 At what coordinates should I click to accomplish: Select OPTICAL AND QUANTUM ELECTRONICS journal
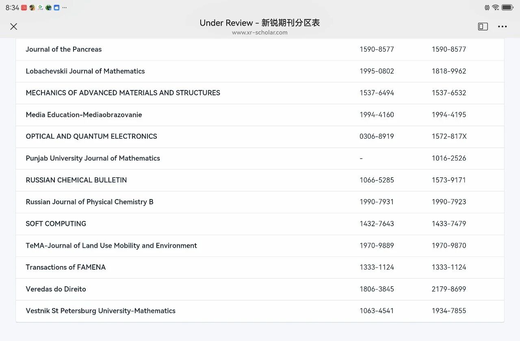click(91, 137)
